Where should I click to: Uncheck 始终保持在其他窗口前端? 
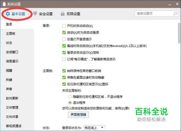coord(64,71)
